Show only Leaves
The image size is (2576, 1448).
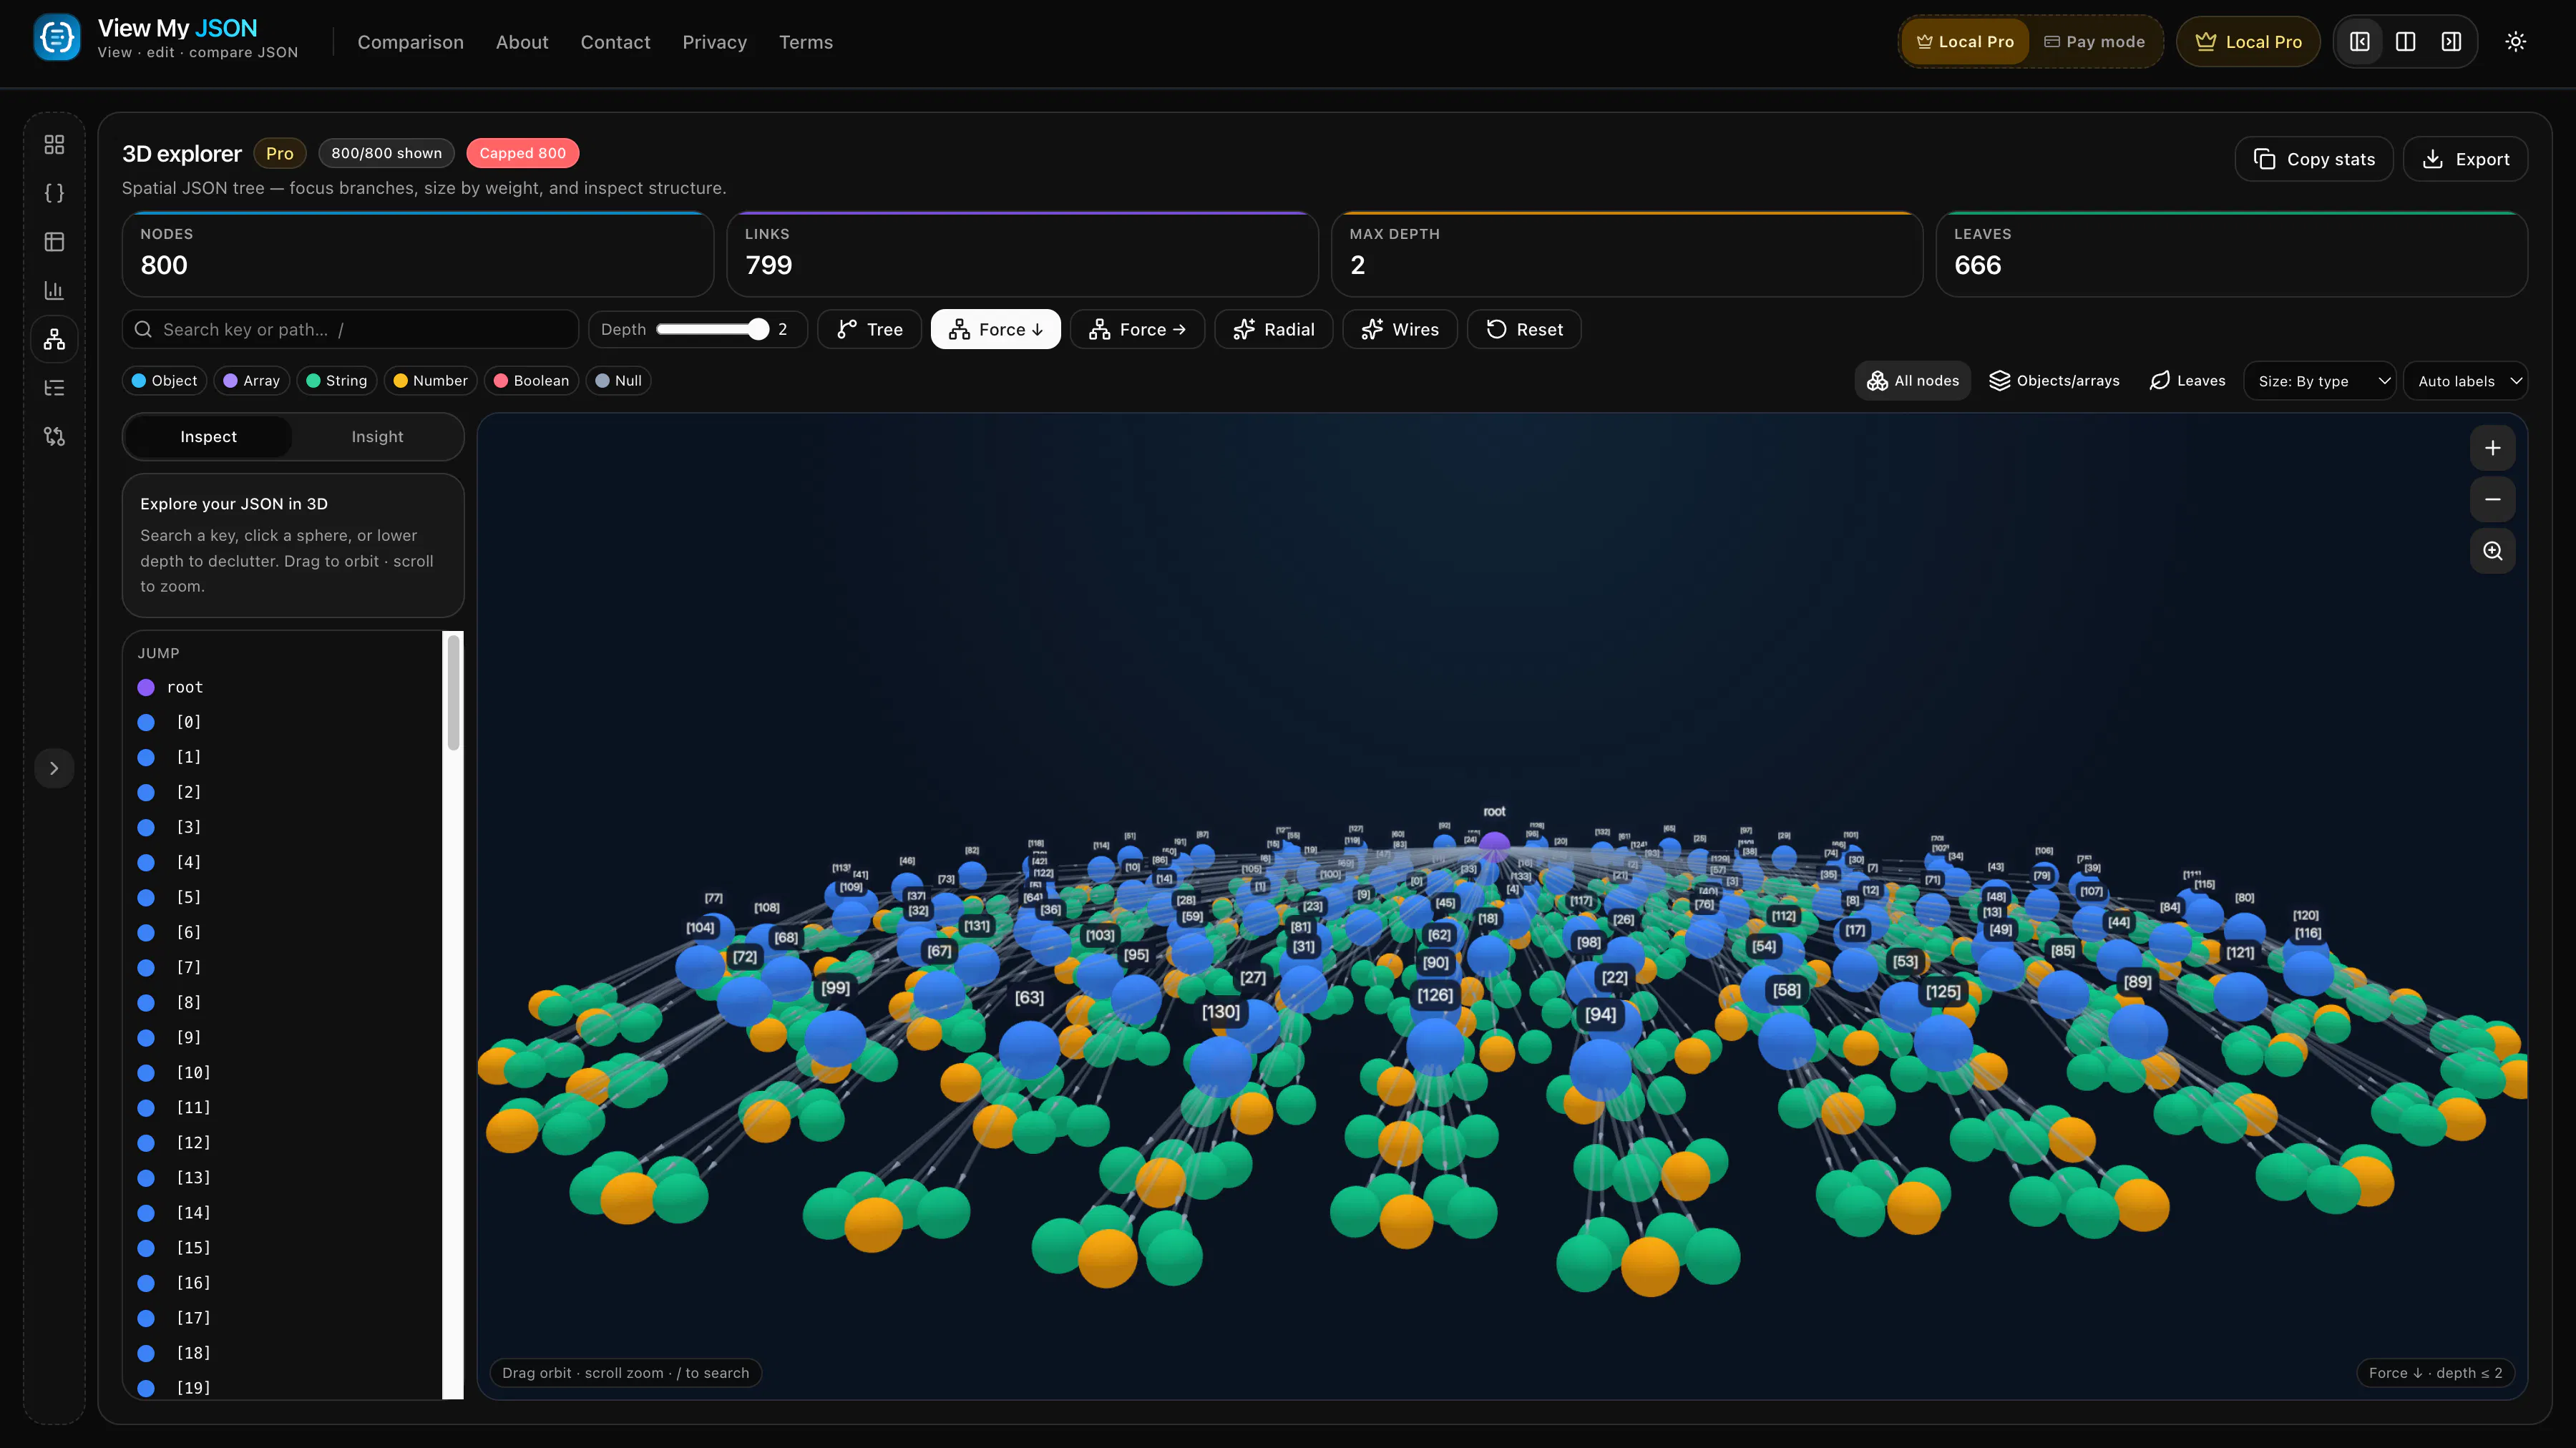pyautogui.click(x=2188, y=381)
